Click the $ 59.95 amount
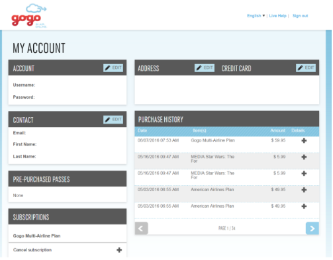 click(278, 140)
